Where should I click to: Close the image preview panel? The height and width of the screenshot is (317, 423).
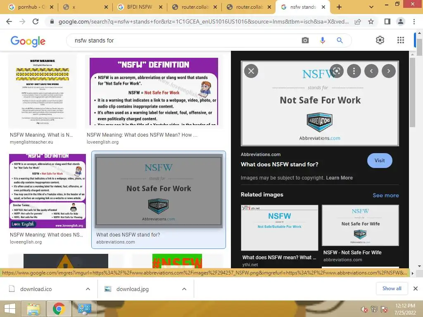click(251, 71)
